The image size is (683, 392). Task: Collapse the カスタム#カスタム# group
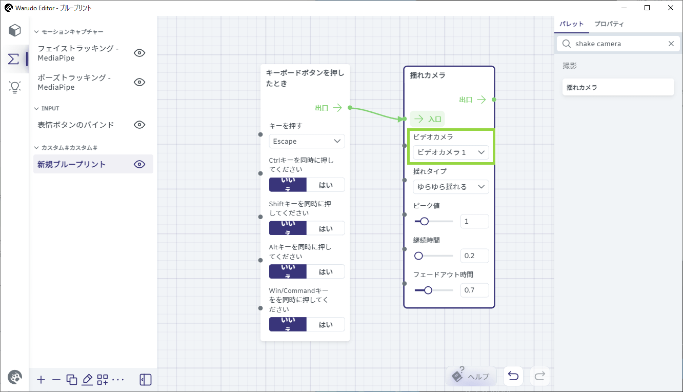pyautogui.click(x=36, y=148)
